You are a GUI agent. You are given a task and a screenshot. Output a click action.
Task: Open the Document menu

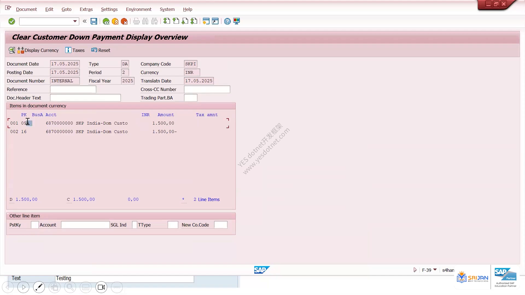(26, 9)
